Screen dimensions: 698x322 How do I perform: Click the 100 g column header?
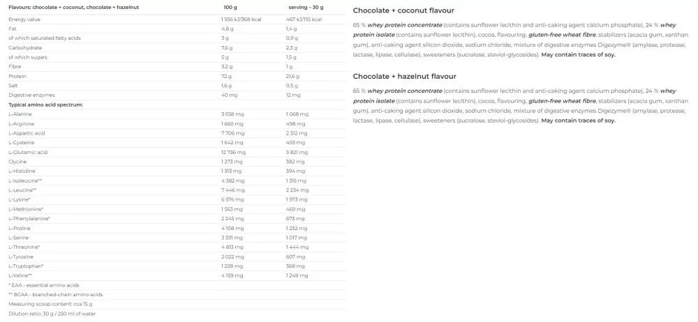tap(230, 6)
